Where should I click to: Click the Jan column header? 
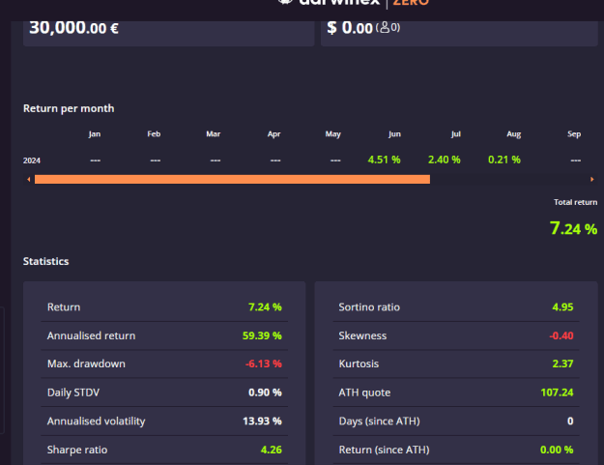pyautogui.click(x=95, y=134)
